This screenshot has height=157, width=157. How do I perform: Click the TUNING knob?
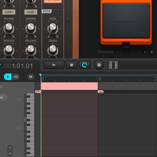tap(53, 50)
